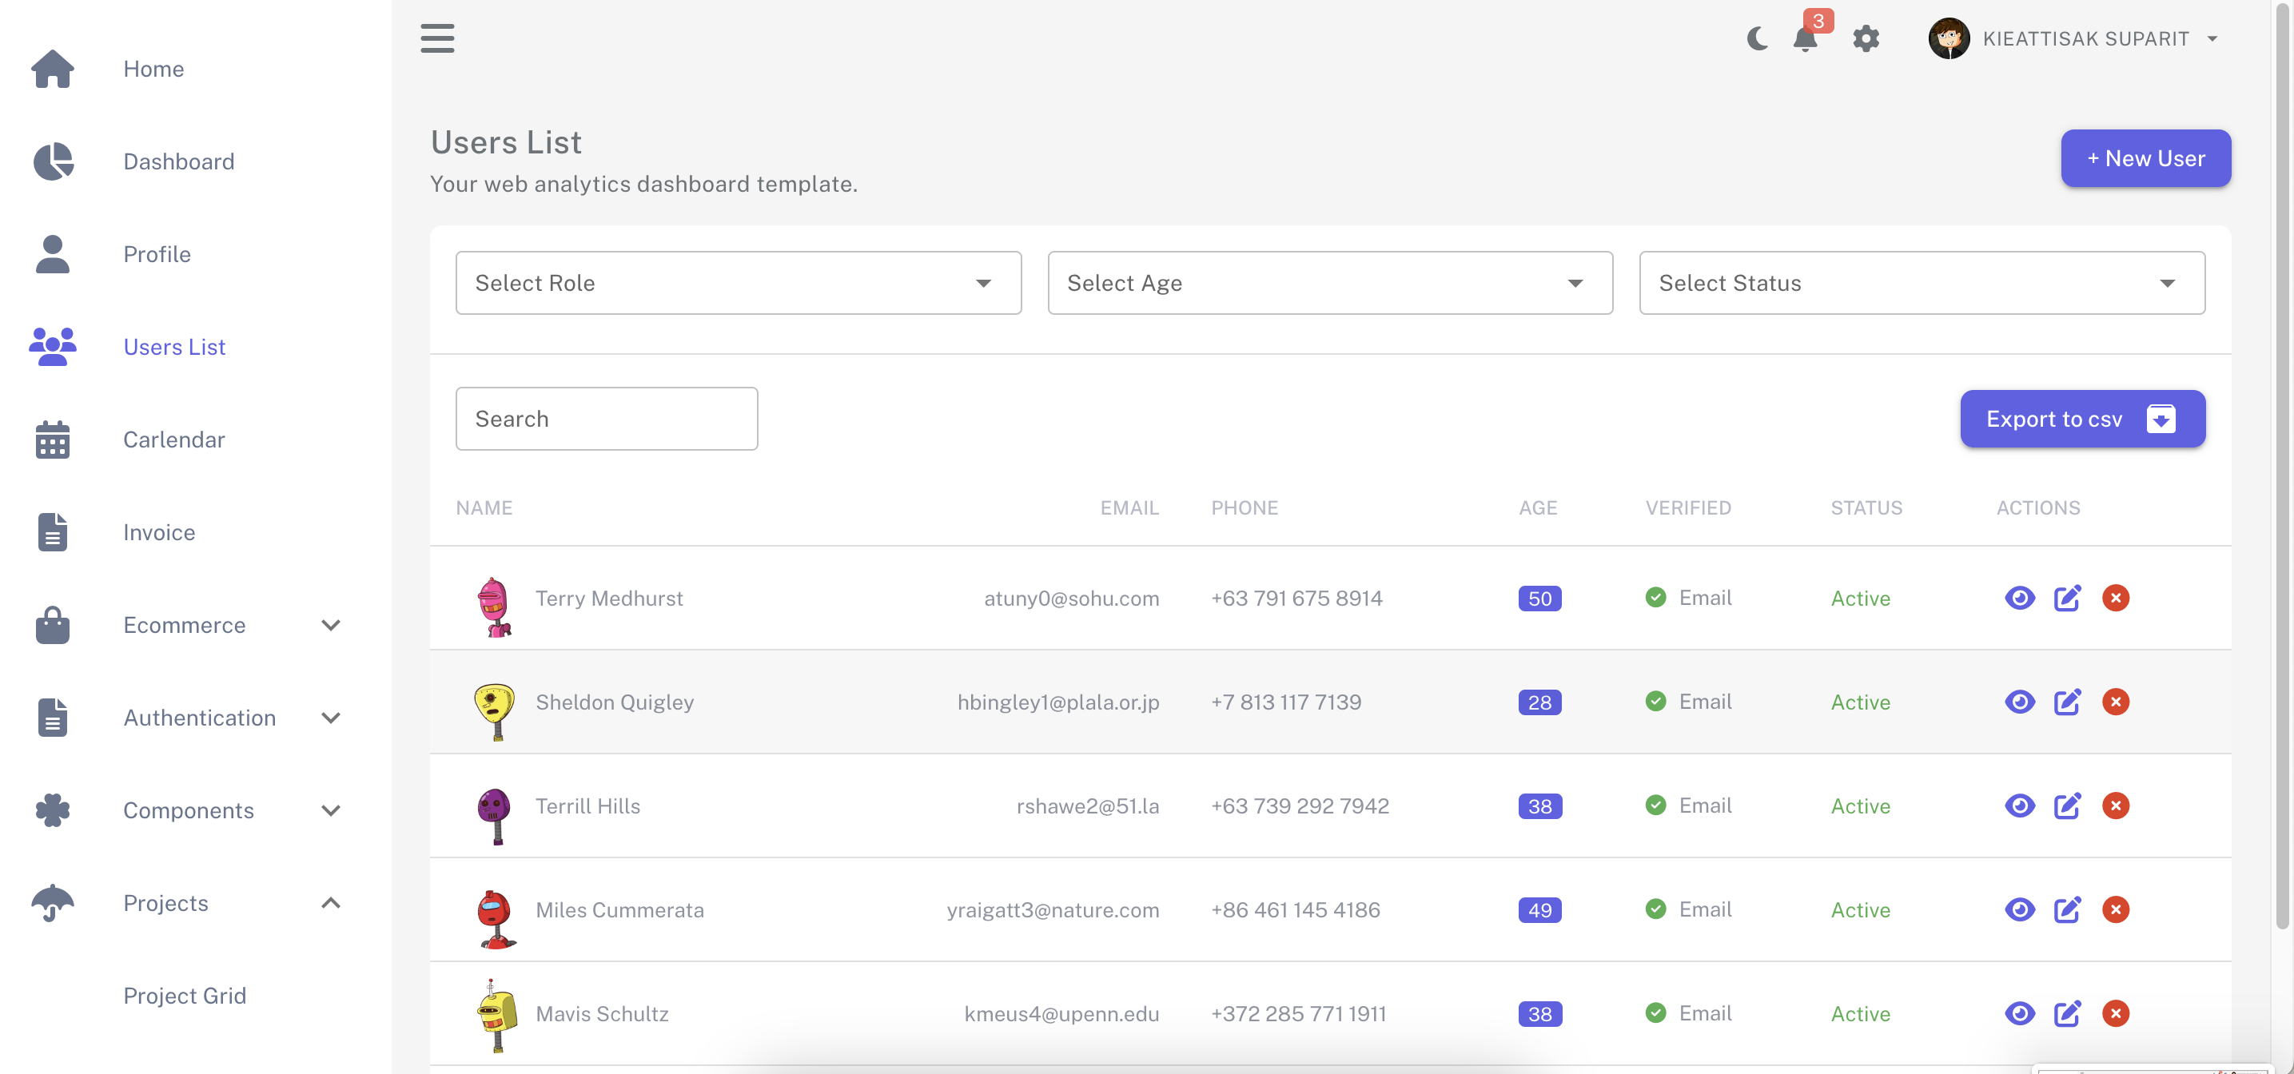Screen dimensions: 2294x1074
Task: Edit Mavis Schultz pencil icon
Action: tap(2067, 1013)
